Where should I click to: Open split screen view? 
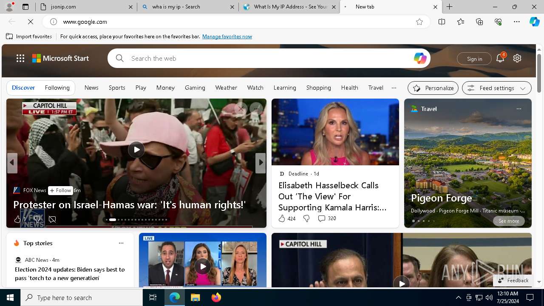pyautogui.click(x=442, y=22)
